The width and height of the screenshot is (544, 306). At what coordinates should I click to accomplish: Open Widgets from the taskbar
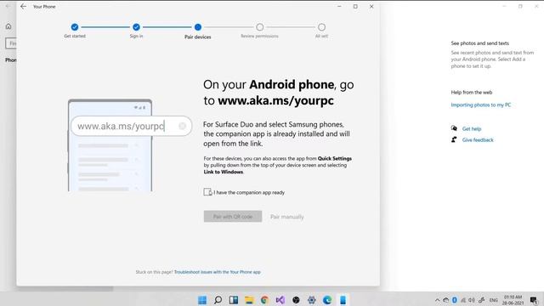234,300
